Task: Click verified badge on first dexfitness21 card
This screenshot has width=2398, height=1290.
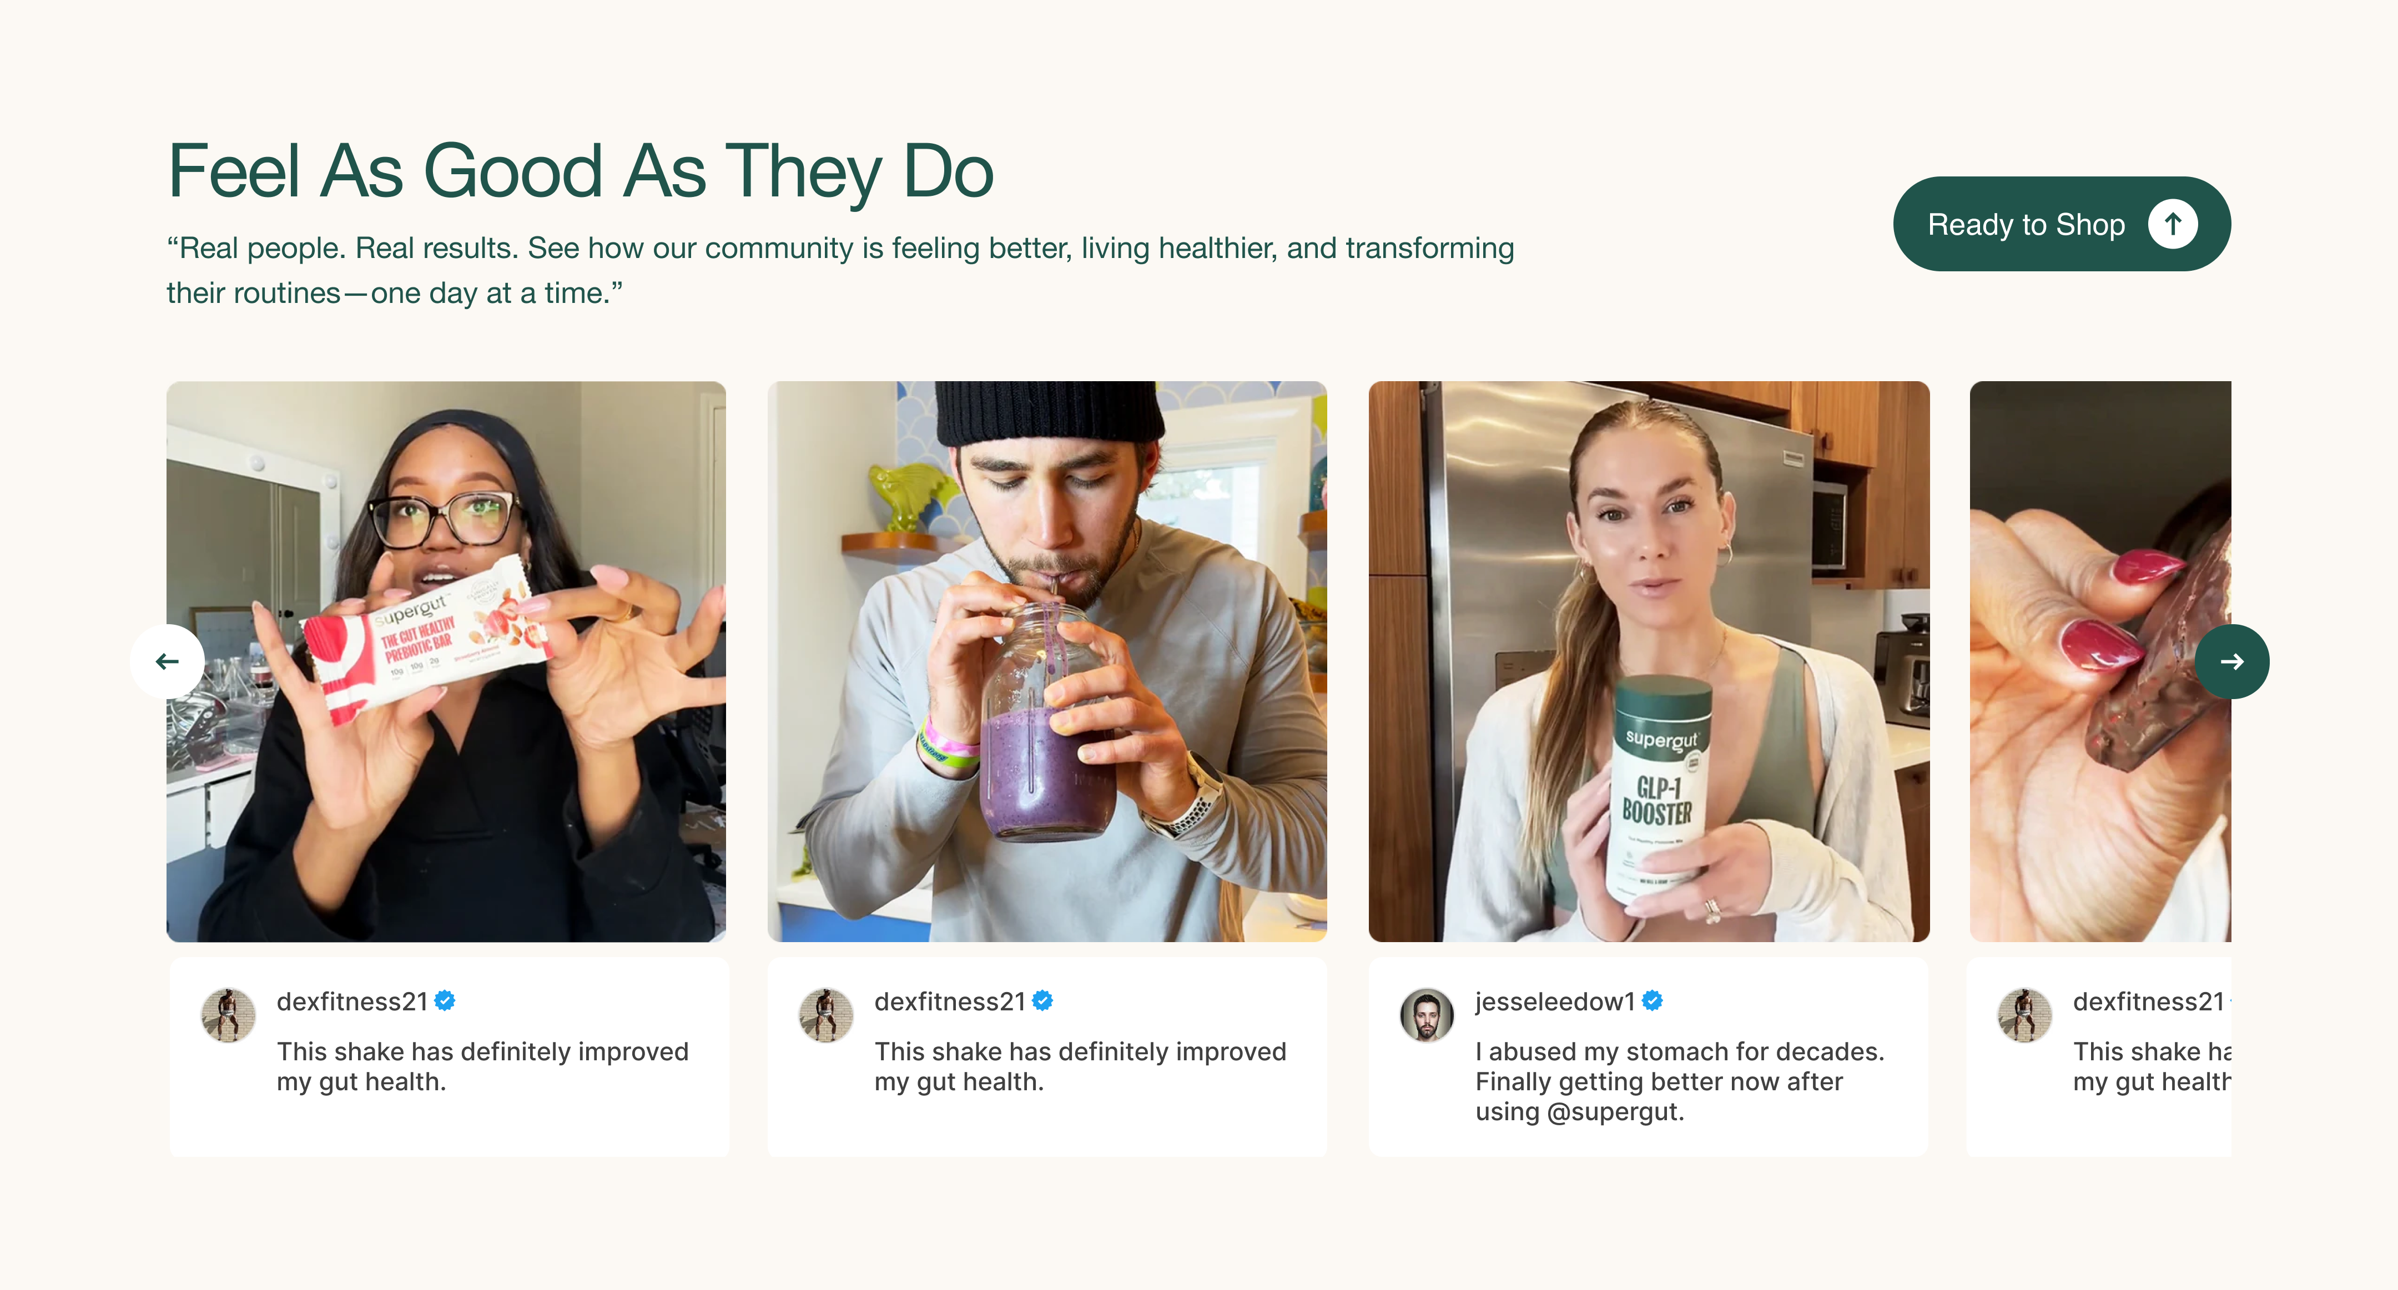Action: pyautogui.click(x=445, y=1000)
